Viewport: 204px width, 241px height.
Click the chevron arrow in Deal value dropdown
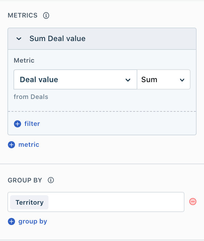(128, 80)
